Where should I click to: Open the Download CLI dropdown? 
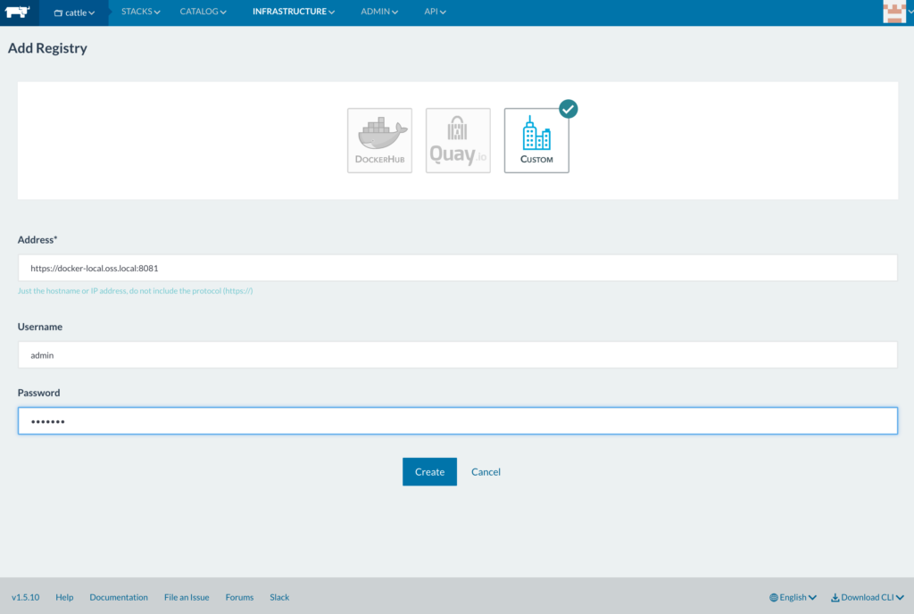[x=867, y=597]
